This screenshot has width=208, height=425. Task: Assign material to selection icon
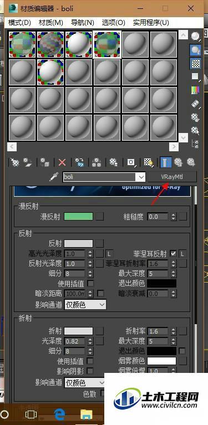point(45,162)
